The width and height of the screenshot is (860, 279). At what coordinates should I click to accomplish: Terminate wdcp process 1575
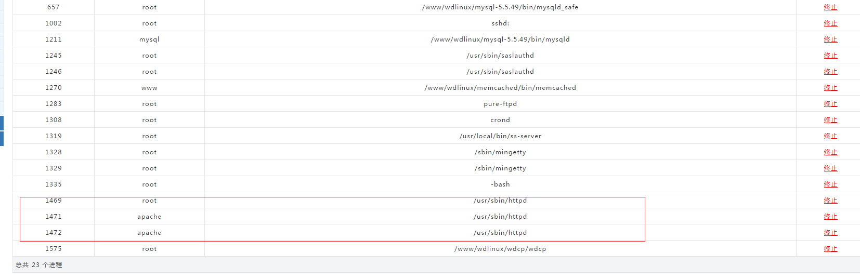pyautogui.click(x=830, y=249)
